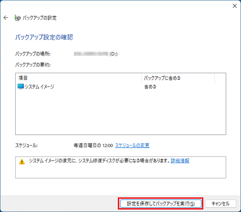Click the バックアップの要約: label
The width and height of the screenshot is (241, 212).
tap(33, 65)
